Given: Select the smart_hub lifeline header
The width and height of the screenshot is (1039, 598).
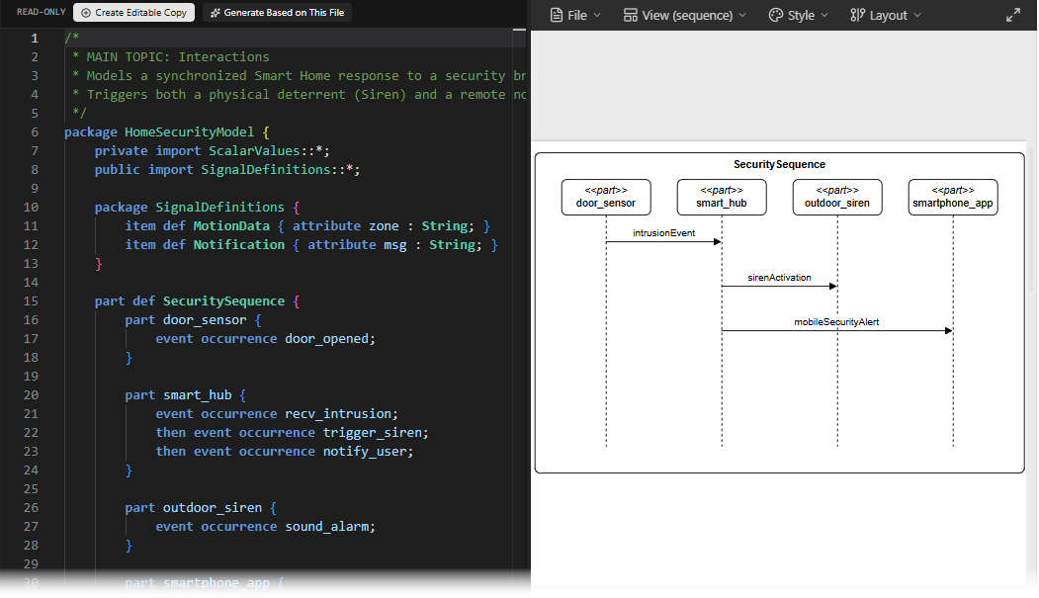Looking at the screenshot, I should tap(722, 198).
